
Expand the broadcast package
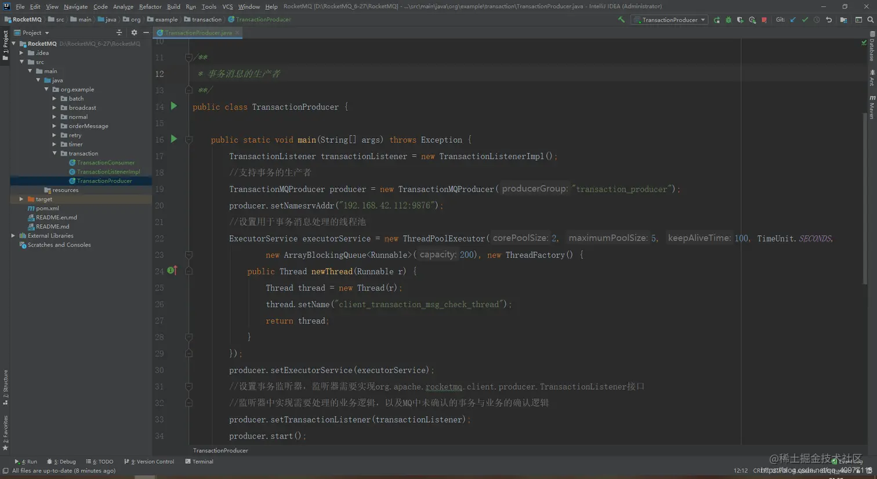coord(55,107)
